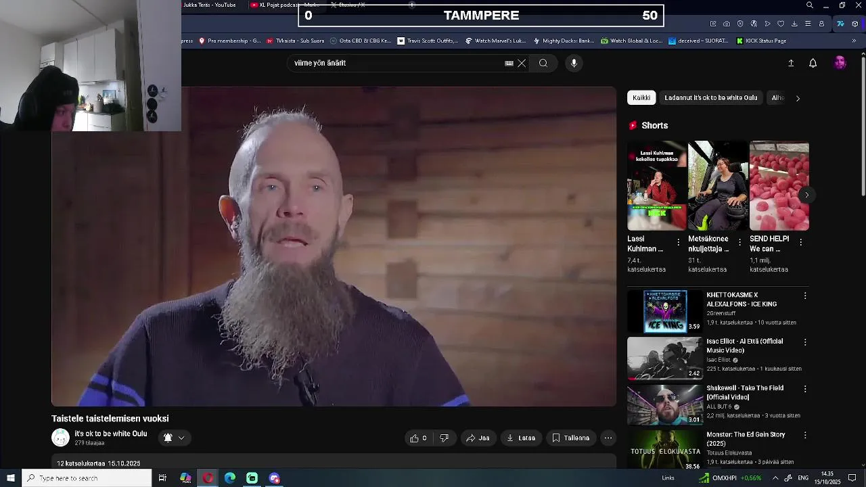866x487 pixels.
Task: Click the Lataa download button
Action: 521,438
